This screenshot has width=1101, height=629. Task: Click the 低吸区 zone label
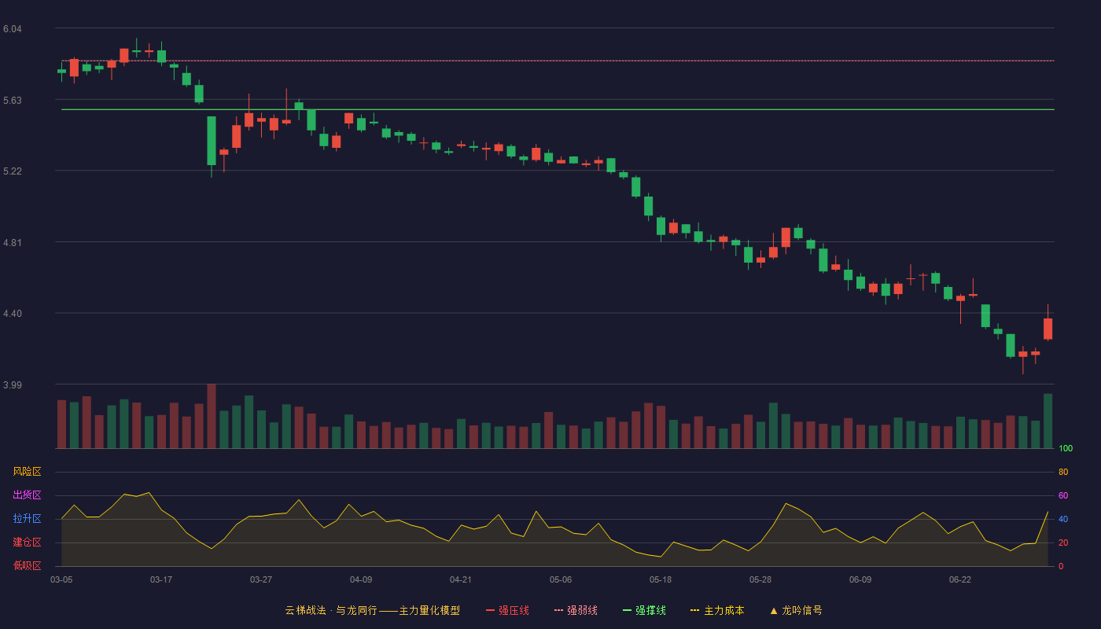click(x=27, y=565)
